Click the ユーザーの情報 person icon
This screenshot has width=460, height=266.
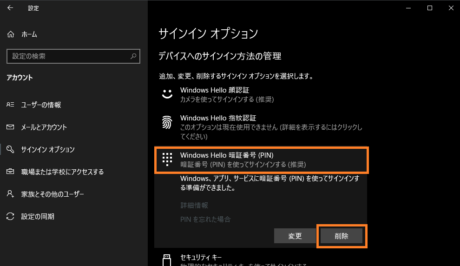[10, 105]
